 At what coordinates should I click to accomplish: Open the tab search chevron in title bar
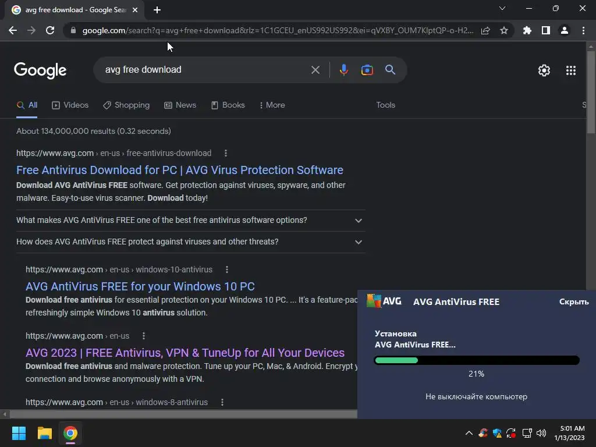pyautogui.click(x=502, y=8)
